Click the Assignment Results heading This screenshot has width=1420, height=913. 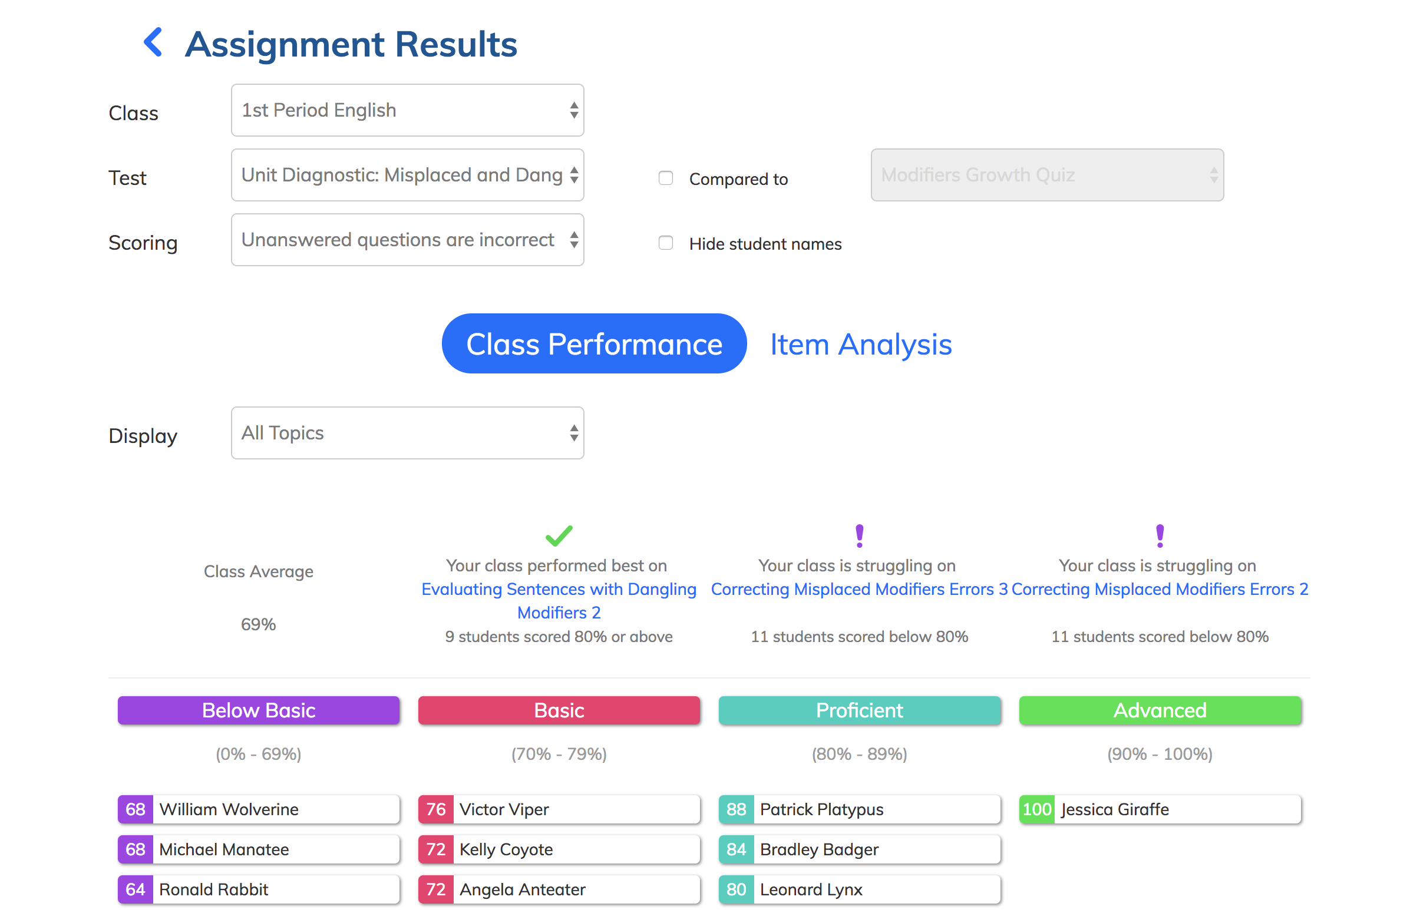(x=351, y=44)
